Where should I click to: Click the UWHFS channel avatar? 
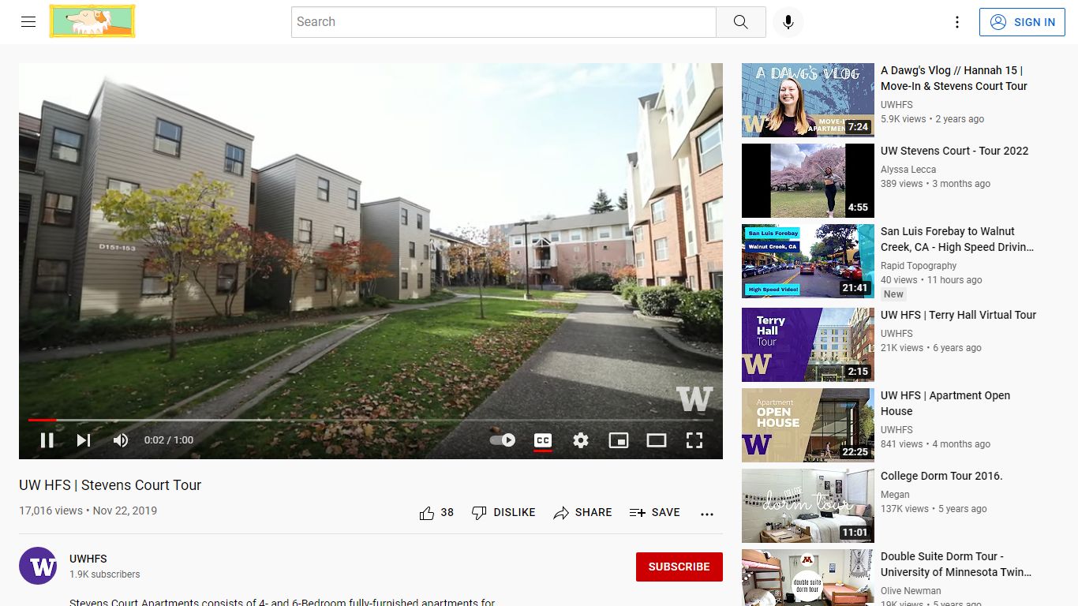click(38, 566)
